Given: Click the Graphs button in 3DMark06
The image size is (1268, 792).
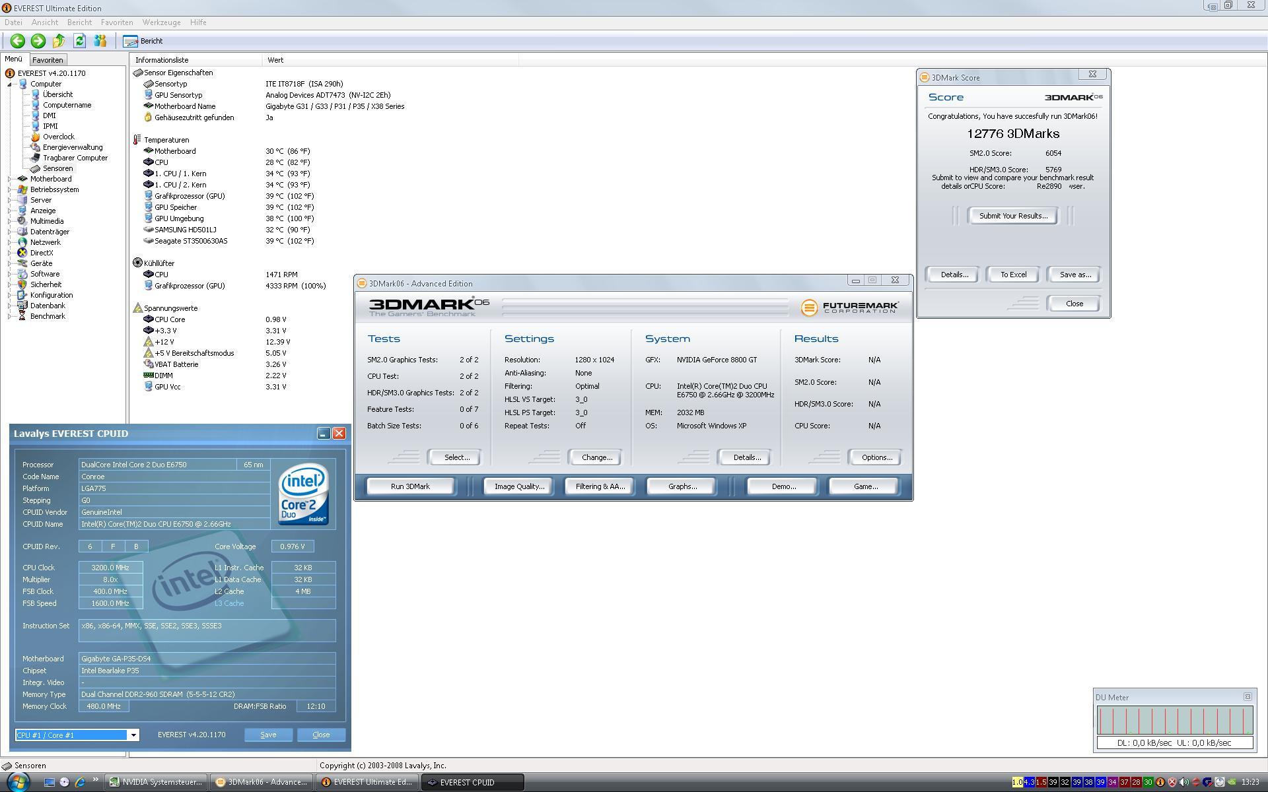Looking at the screenshot, I should pos(682,486).
